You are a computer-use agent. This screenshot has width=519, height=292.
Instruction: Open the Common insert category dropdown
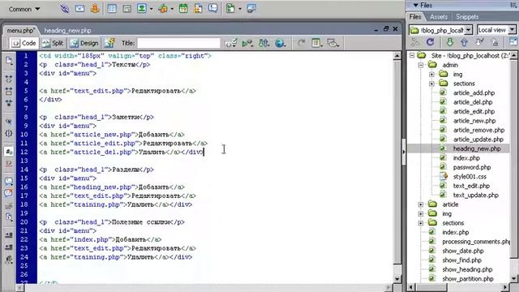coord(24,9)
